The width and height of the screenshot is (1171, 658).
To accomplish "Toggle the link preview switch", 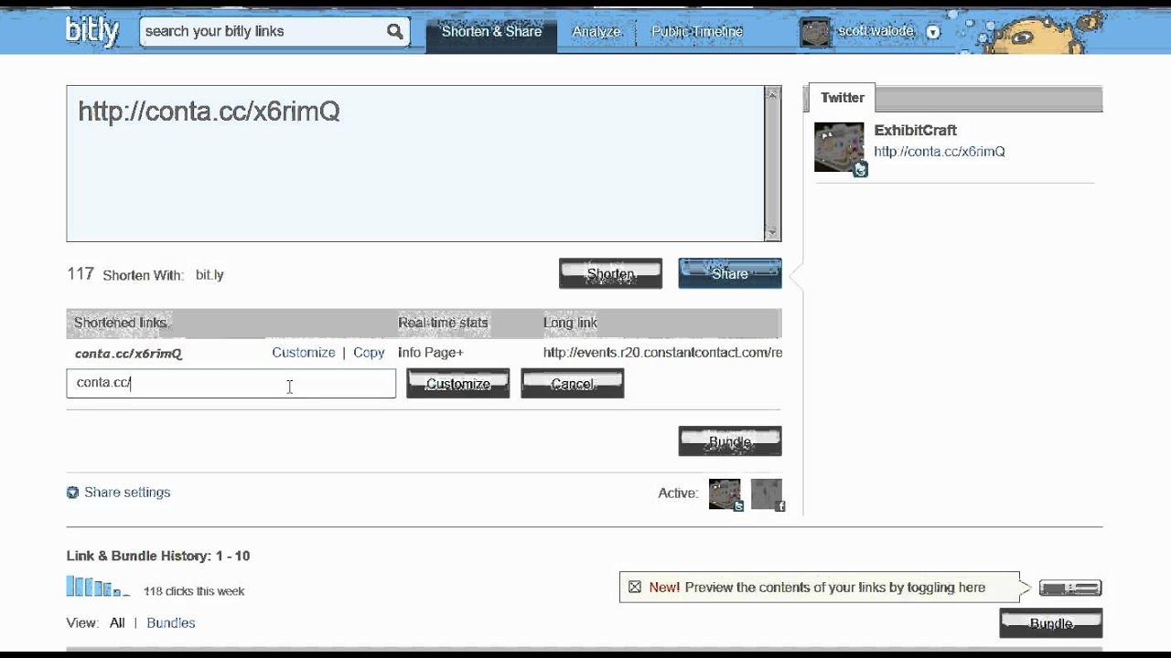I will tap(1070, 588).
